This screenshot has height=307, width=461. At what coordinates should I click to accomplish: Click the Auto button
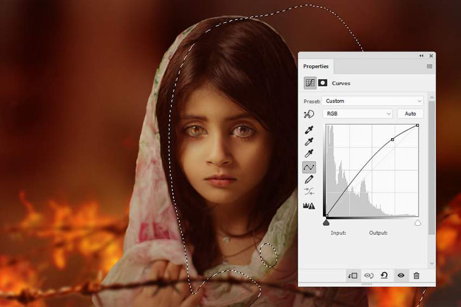pyautogui.click(x=410, y=114)
